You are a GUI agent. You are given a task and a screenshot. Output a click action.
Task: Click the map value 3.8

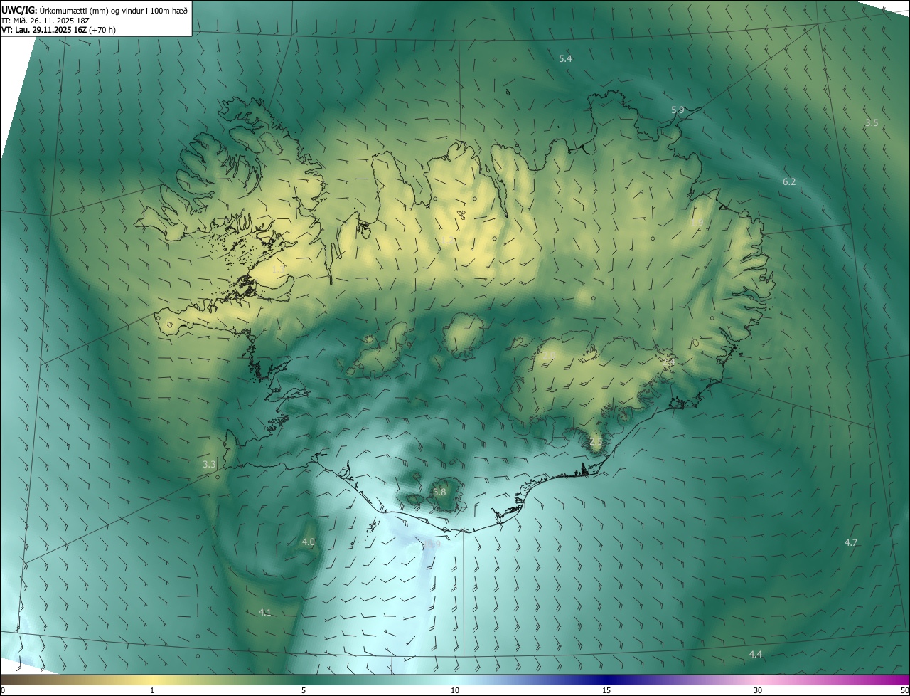(439, 492)
